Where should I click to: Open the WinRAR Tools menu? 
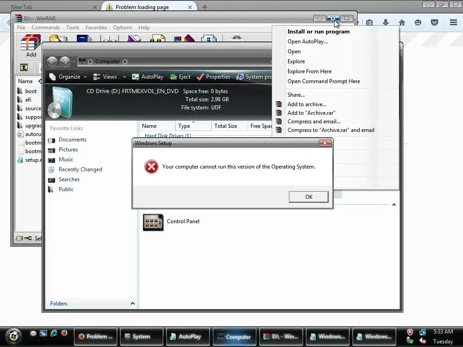pos(73,28)
